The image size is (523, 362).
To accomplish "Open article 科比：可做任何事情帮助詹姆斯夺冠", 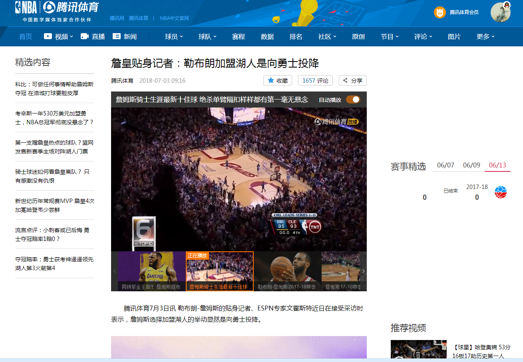I will 54,89.
